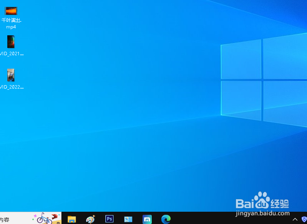The height and width of the screenshot is (224, 307).
Task: Launch the Paint palette app on taskbar
Action: coord(90,219)
